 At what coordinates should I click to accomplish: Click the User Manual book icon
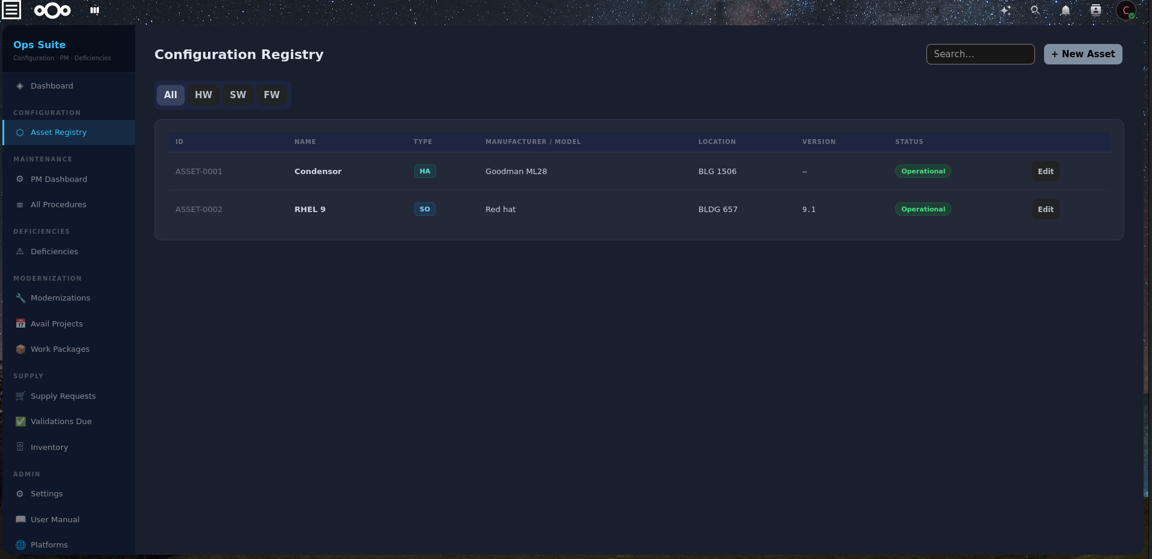coord(21,520)
